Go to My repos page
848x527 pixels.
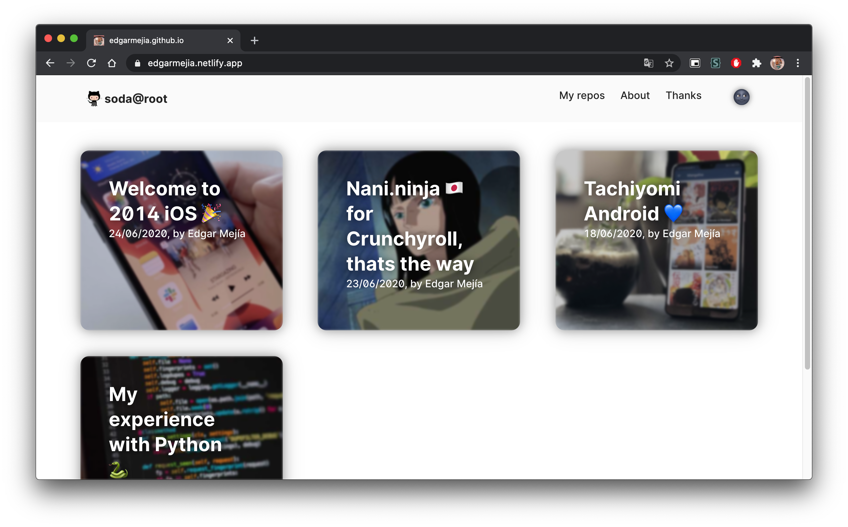point(582,95)
